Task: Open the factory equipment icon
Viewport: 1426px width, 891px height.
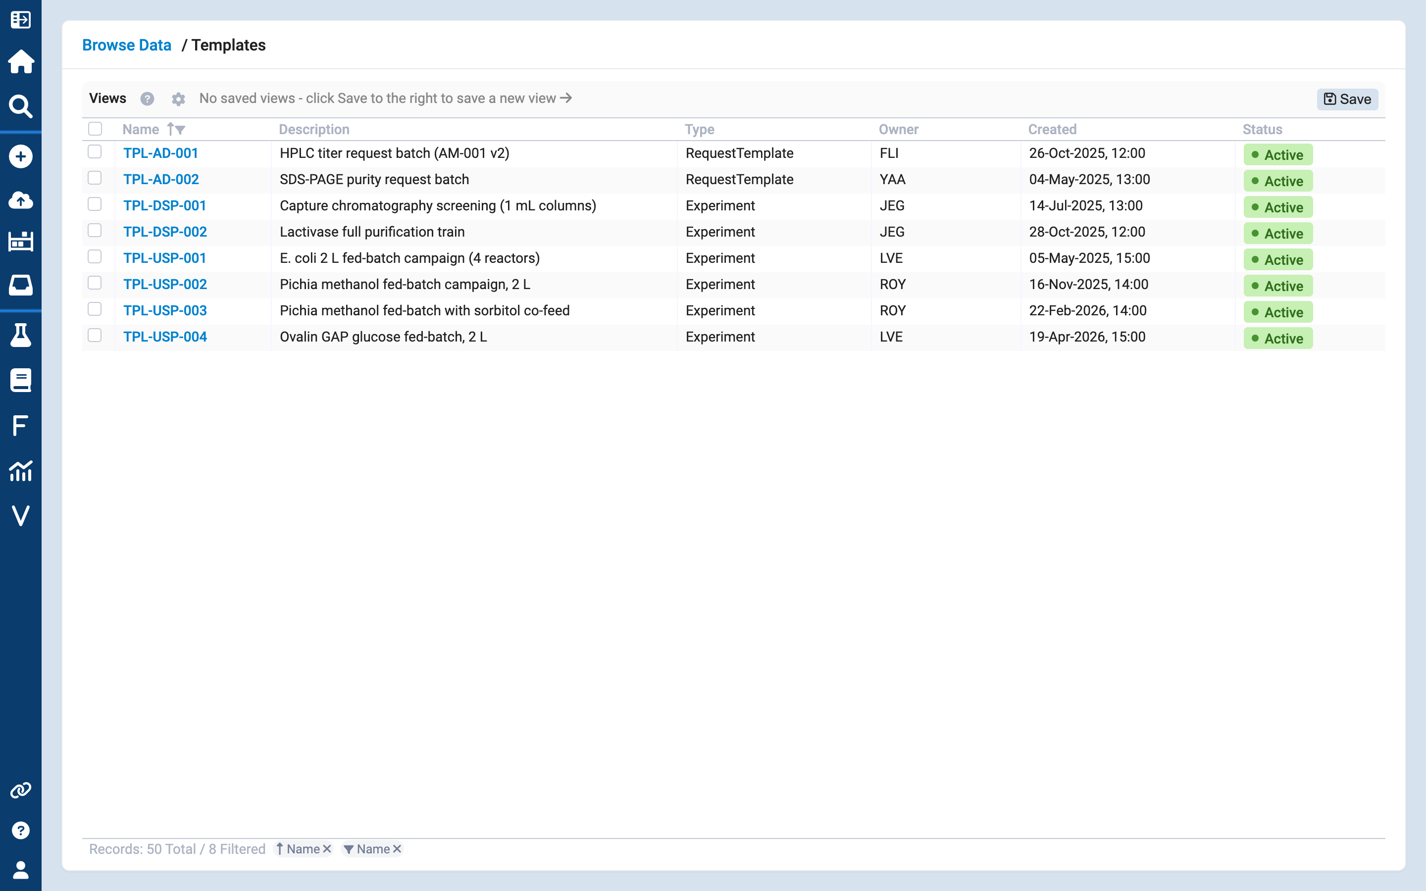Action: [21, 241]
